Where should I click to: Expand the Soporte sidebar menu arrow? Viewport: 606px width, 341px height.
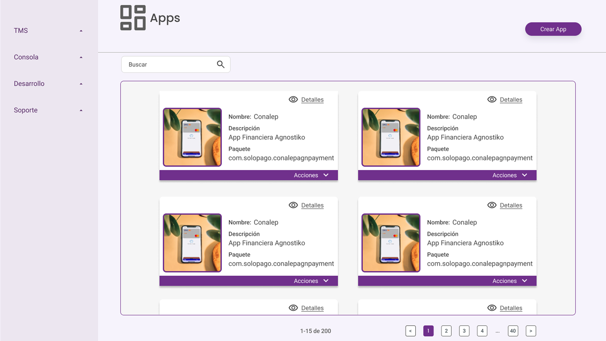click(81, 110)
